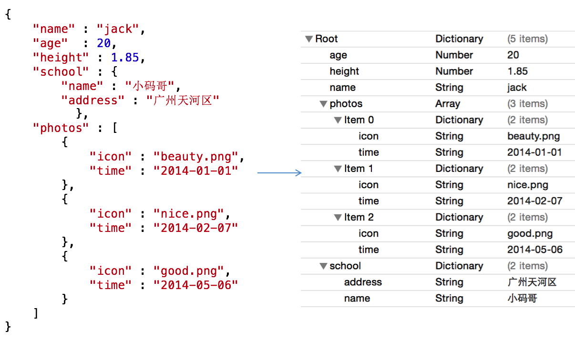Image resolution: width=575 pixels, height=341 pixels.
Task: Select the Item 2 row label
Action: (x=359, y=217)
